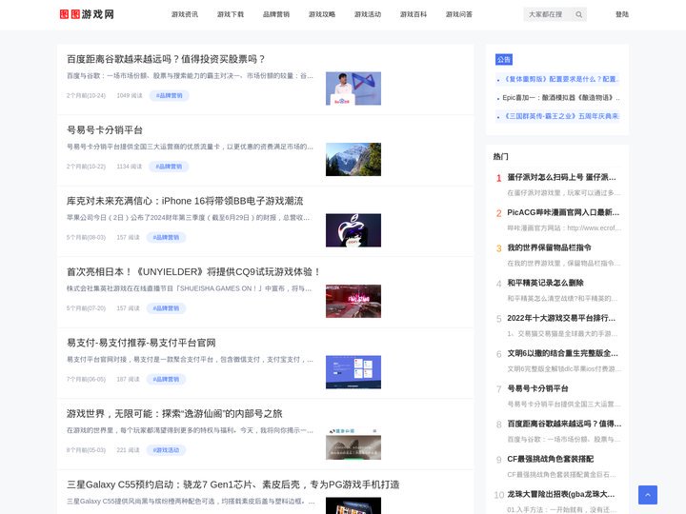Click the 热门 section heading

(x=500, y=156)
